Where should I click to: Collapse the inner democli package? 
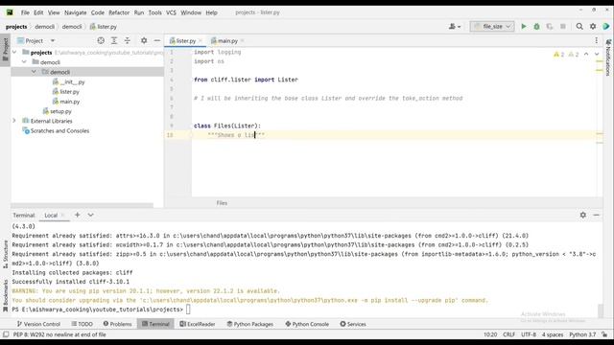tap(35, 72)
